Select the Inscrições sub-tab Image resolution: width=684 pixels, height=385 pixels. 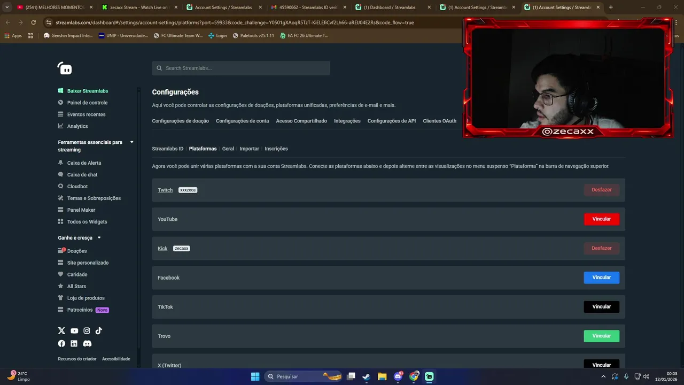[x=276, y=149]
